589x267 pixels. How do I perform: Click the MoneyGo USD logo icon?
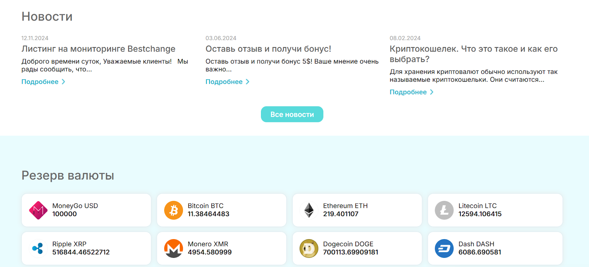pos(38,210)
